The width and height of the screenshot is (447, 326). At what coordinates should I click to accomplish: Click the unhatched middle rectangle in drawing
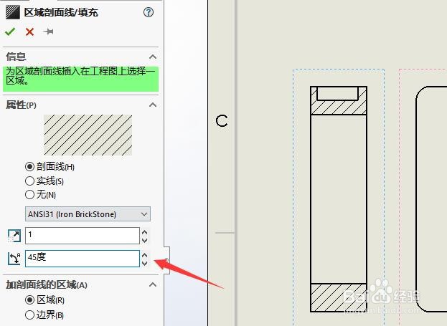tap(339, 198)
